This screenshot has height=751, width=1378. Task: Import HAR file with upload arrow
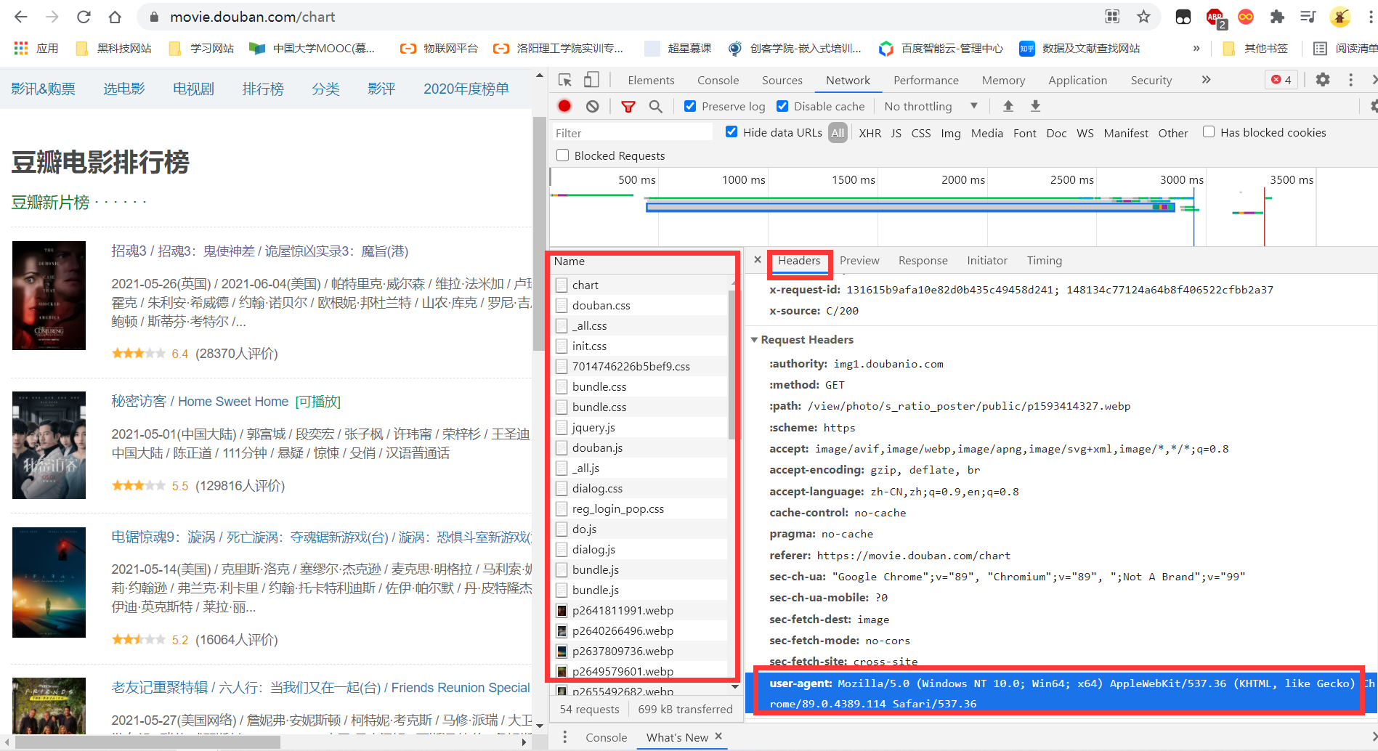coord(1008,106)
